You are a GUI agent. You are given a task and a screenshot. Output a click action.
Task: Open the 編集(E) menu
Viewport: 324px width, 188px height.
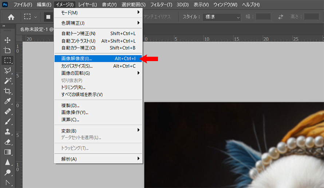pos(44,4)
